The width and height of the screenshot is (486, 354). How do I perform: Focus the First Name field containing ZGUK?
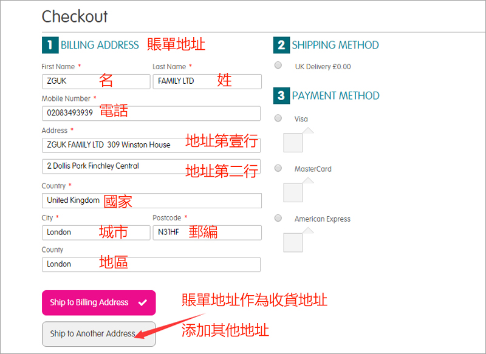click(95, 81)
